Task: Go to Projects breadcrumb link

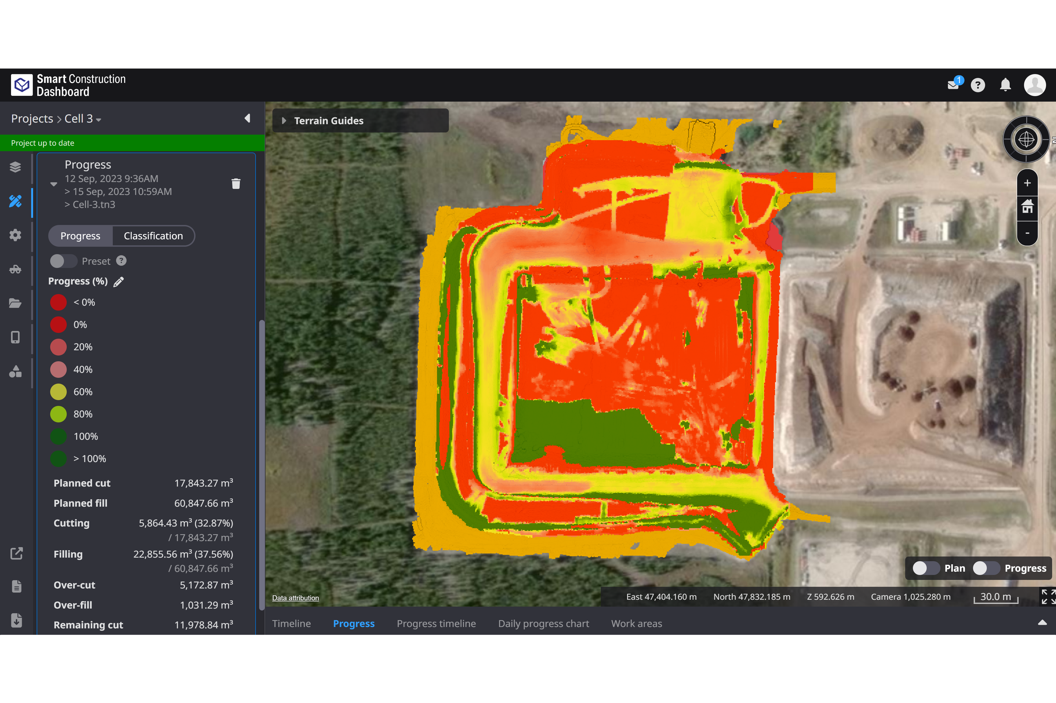Action: click(32, 119)
